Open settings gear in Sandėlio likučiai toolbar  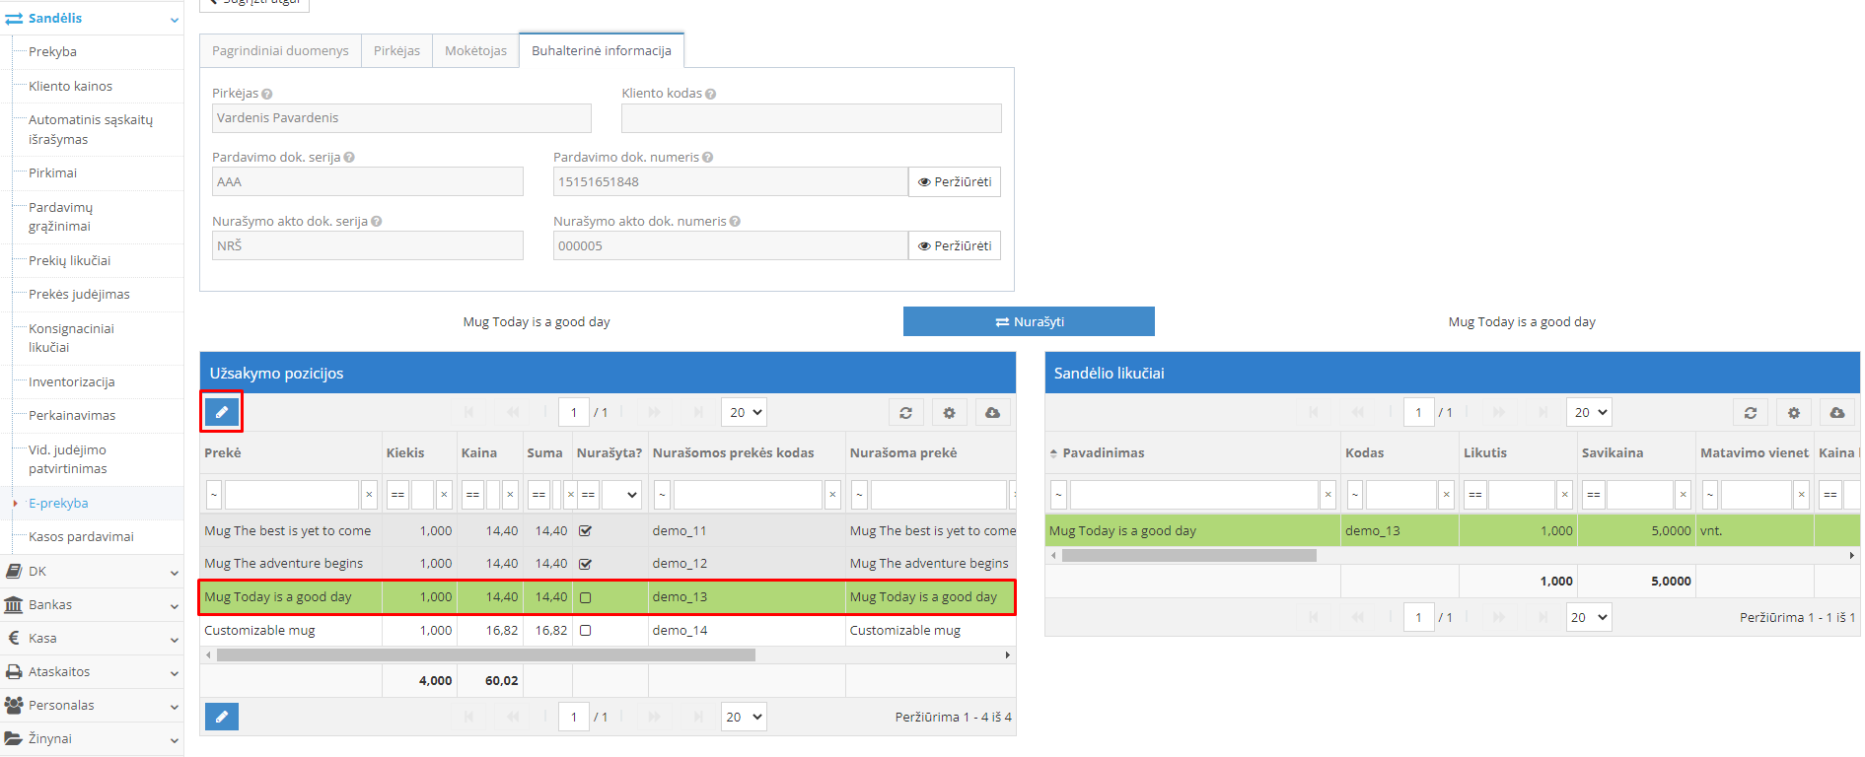tap(1793, 413)
